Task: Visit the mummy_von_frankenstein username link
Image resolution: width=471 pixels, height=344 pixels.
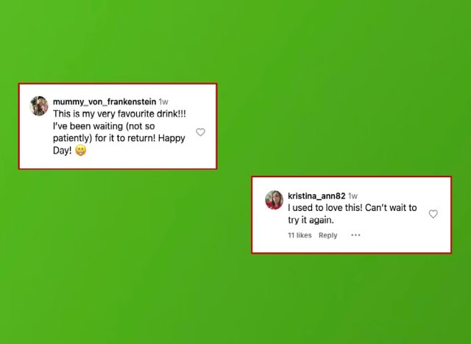Action: tap(105, 101)
